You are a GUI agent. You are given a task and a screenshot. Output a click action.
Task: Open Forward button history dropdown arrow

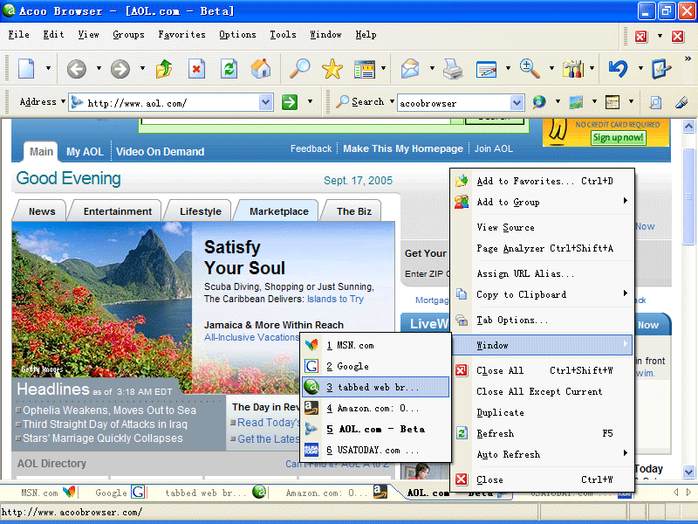coord(142,69)
